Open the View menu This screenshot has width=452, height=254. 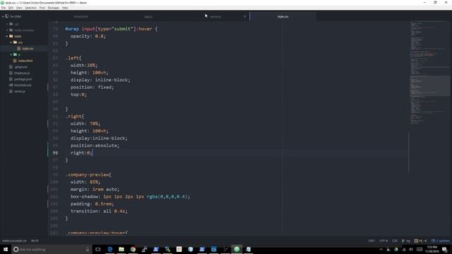click(x=19, y=8)
